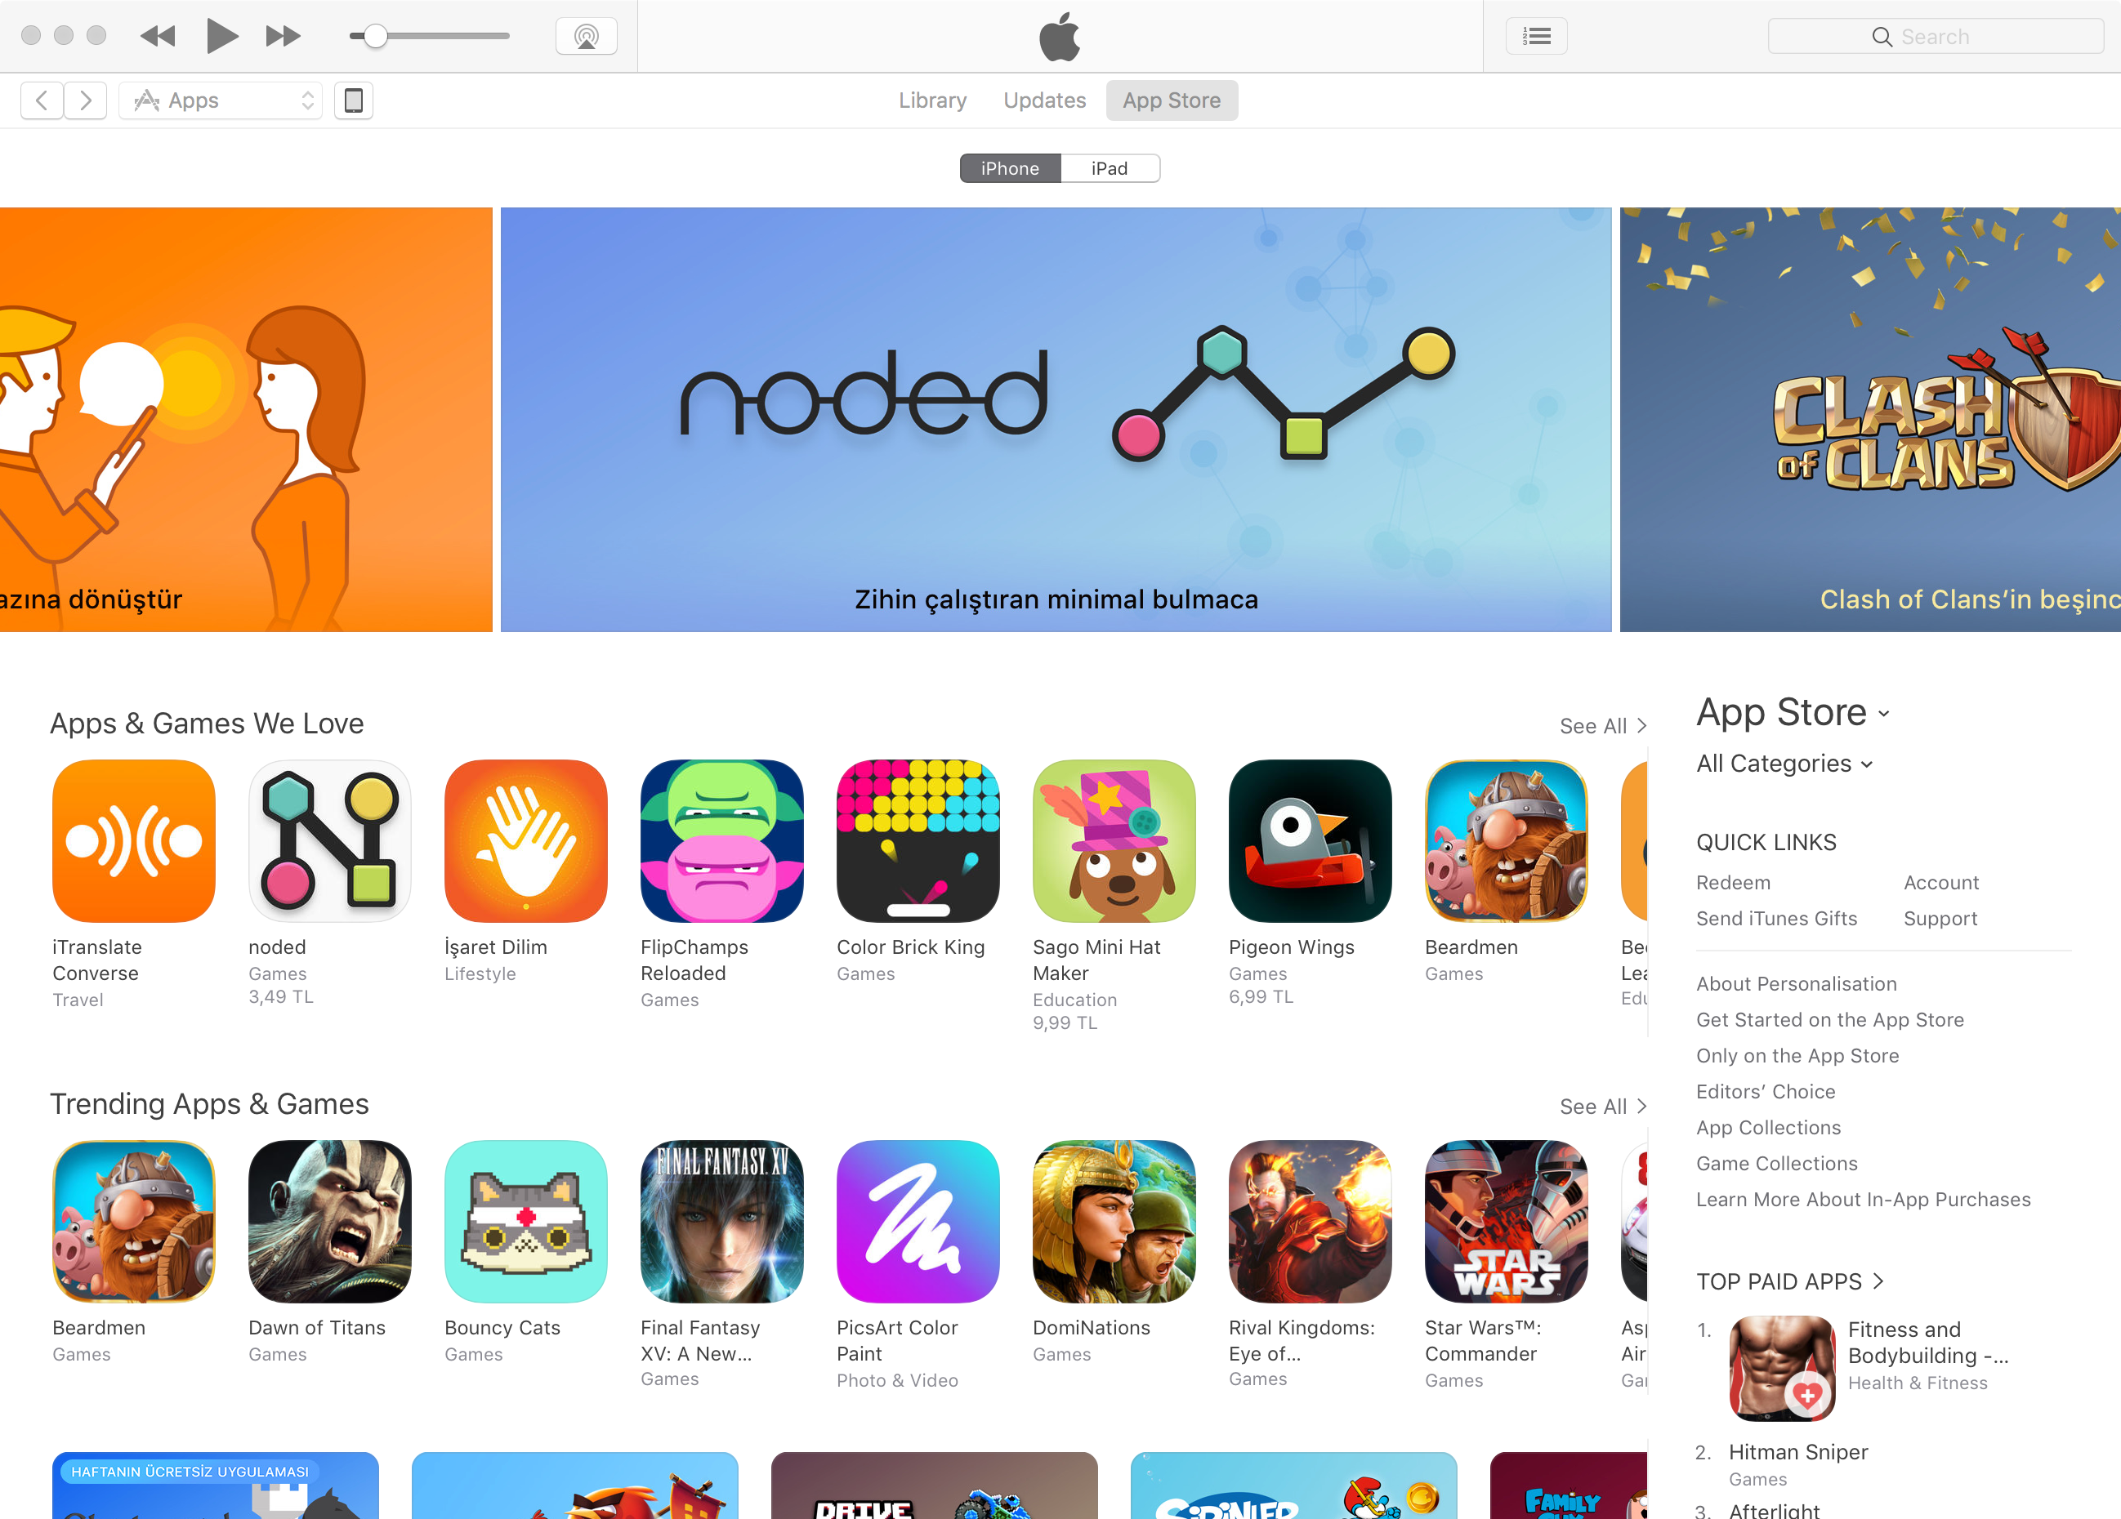The image size is (2121, 1519).
Task: Expand the App Store heading menu
Action: coord(1793,712)
